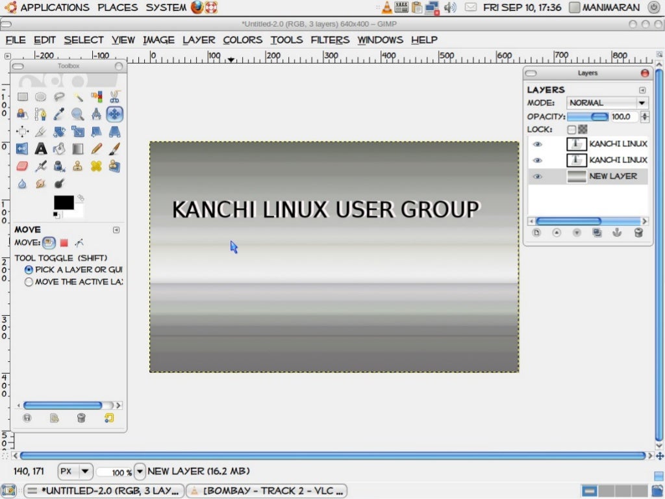Viewport: 665px width, 499px height.
Task: Select the Fuzzy Select magic wand tool
Action: click(x=78, y=97)
